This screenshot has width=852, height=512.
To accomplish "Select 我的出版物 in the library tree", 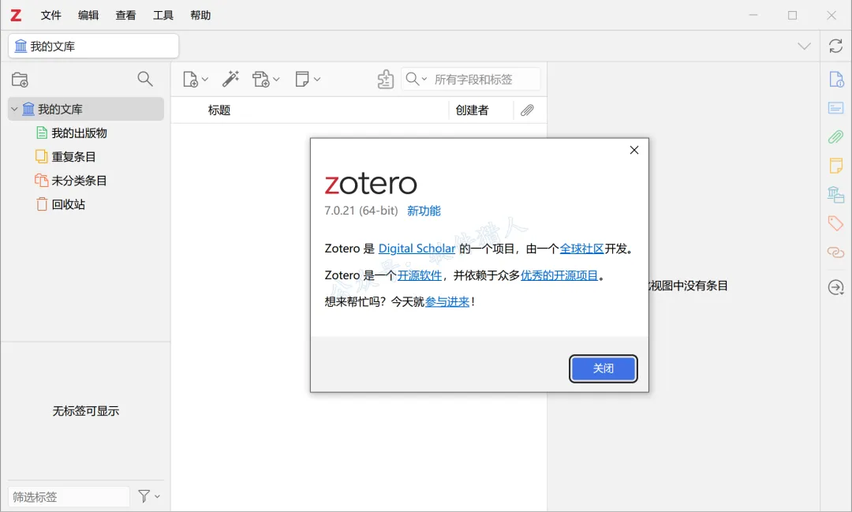I will click(x=80, y=133).
